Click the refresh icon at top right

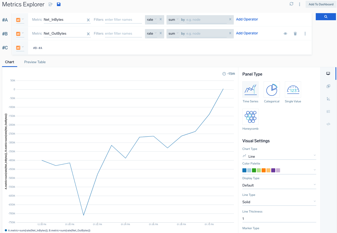[x=291, y=4]
